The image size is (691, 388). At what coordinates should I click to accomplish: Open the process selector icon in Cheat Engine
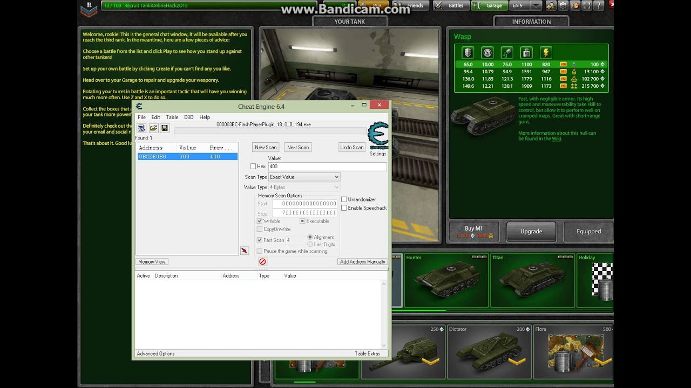[141, 128]
